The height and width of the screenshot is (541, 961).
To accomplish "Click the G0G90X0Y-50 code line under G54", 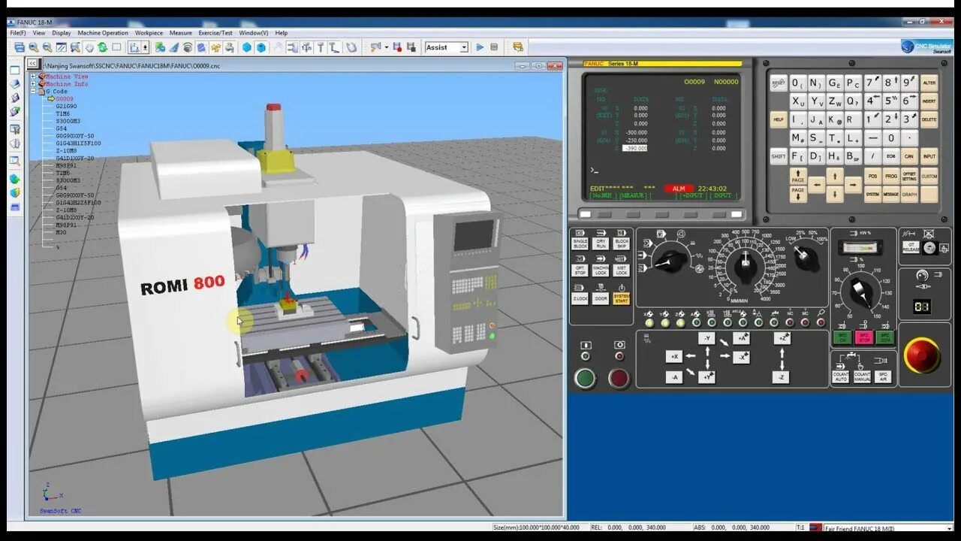I will pyautogui.click(x=75, y=136).
